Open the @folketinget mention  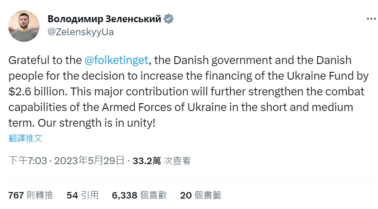115,60
